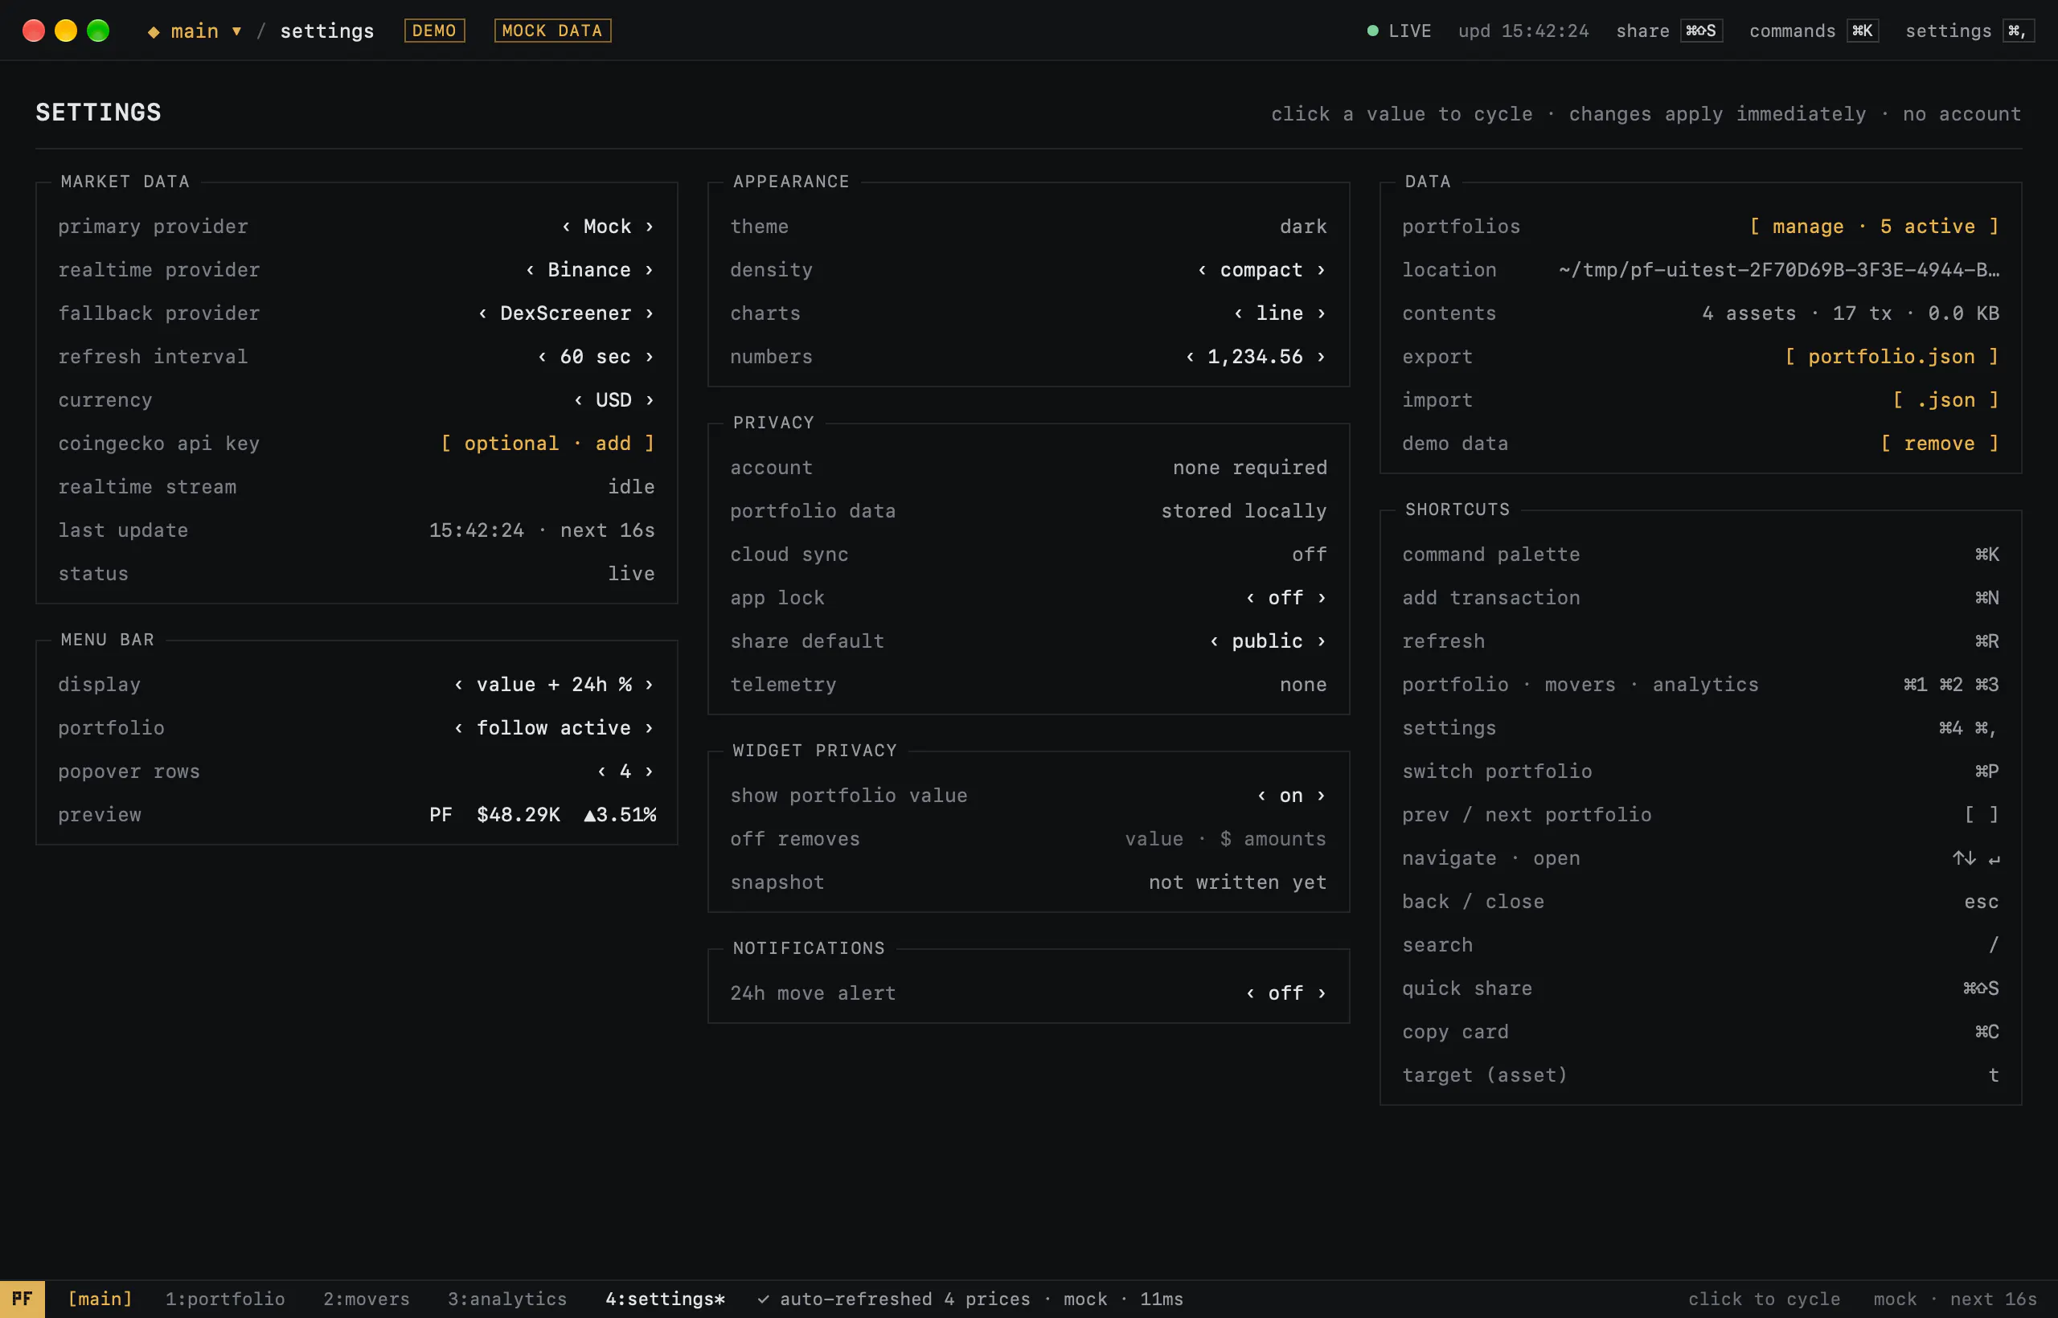Viewport: 2058px width, 1318px height.
Task: Click the green LIVE status dot
Action: tap(1372, 31)
